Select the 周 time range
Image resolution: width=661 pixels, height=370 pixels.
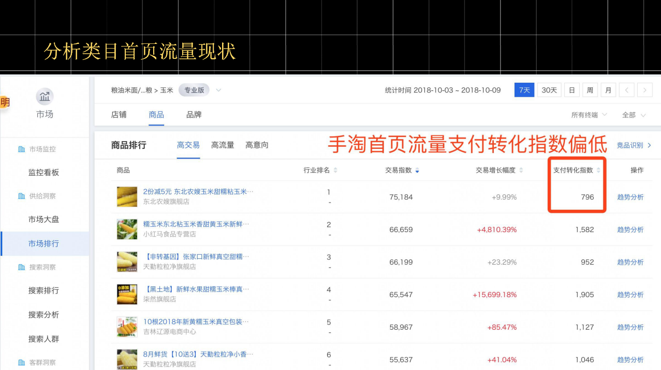tap(590, 90)
